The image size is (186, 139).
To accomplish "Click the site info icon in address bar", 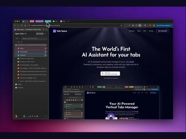I will pyautogui.click(x=29, y=26).
